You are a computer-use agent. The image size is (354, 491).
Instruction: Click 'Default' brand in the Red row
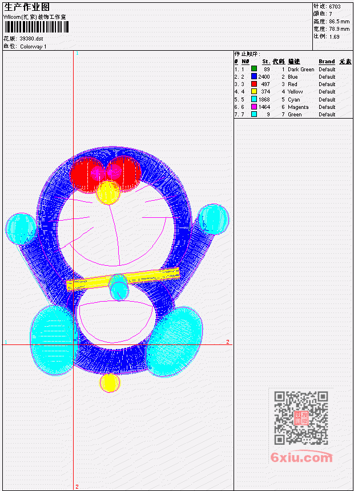327,84
